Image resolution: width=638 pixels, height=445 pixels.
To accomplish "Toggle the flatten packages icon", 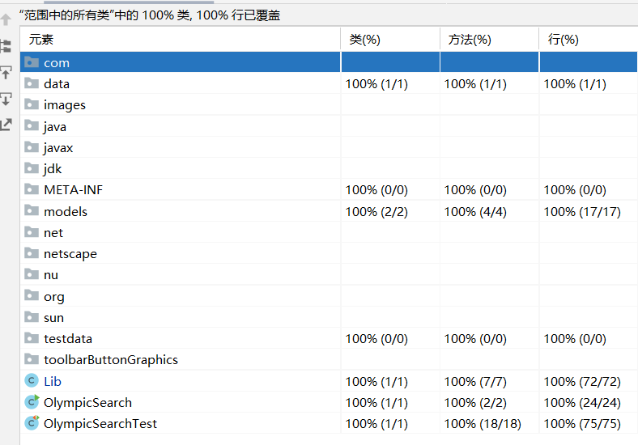I will pyautogui.click(x=6, y=46).
